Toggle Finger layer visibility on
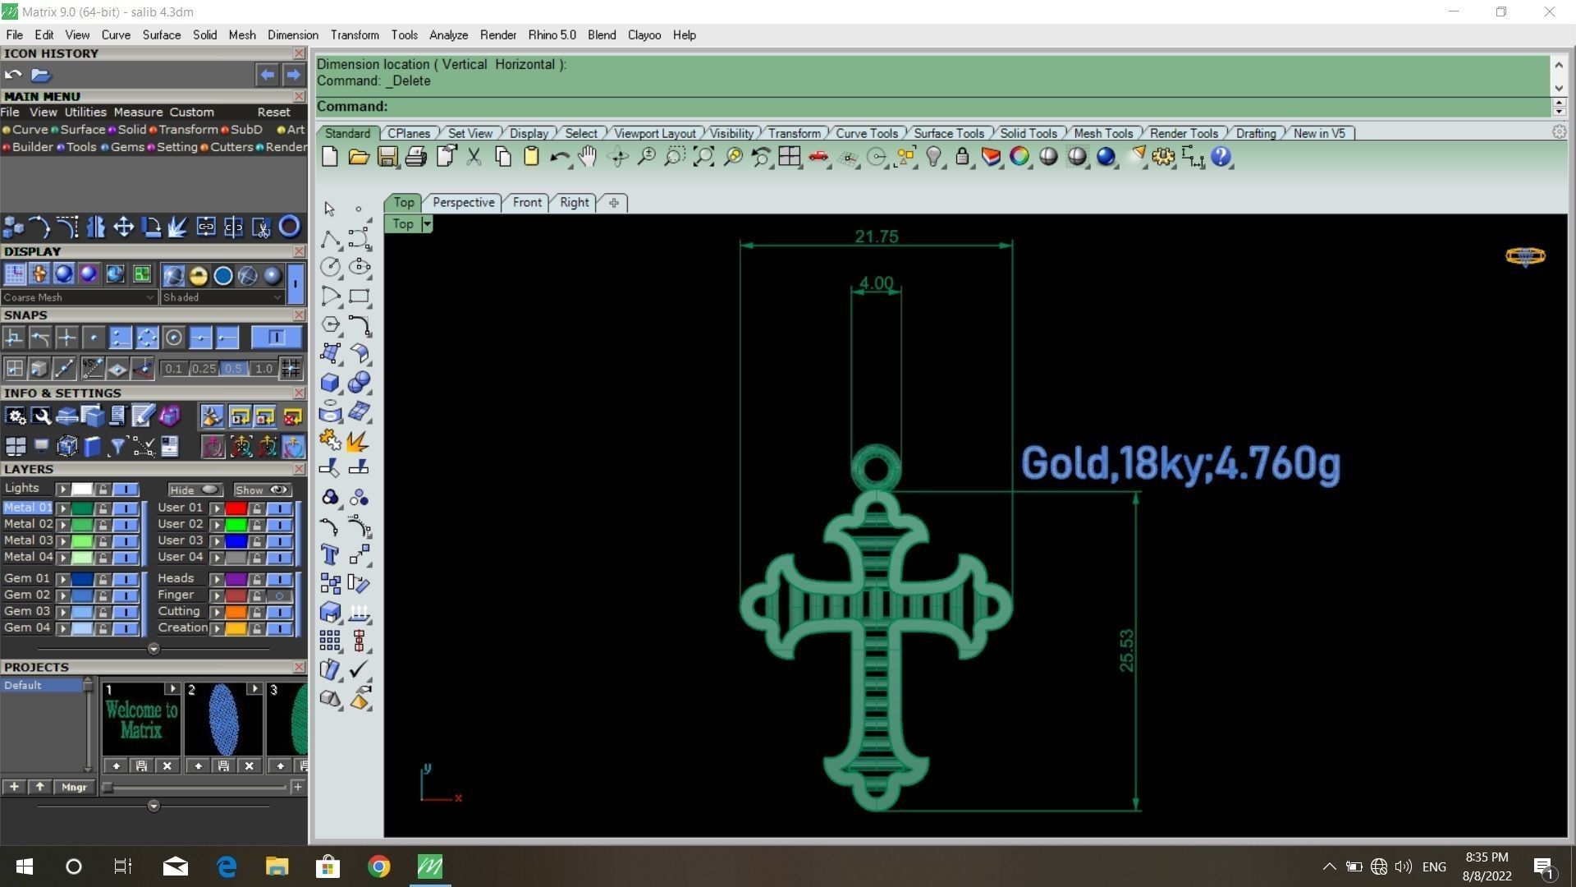Image resolution: width=1576 pixels, height=887 pixels. [280, 595]
